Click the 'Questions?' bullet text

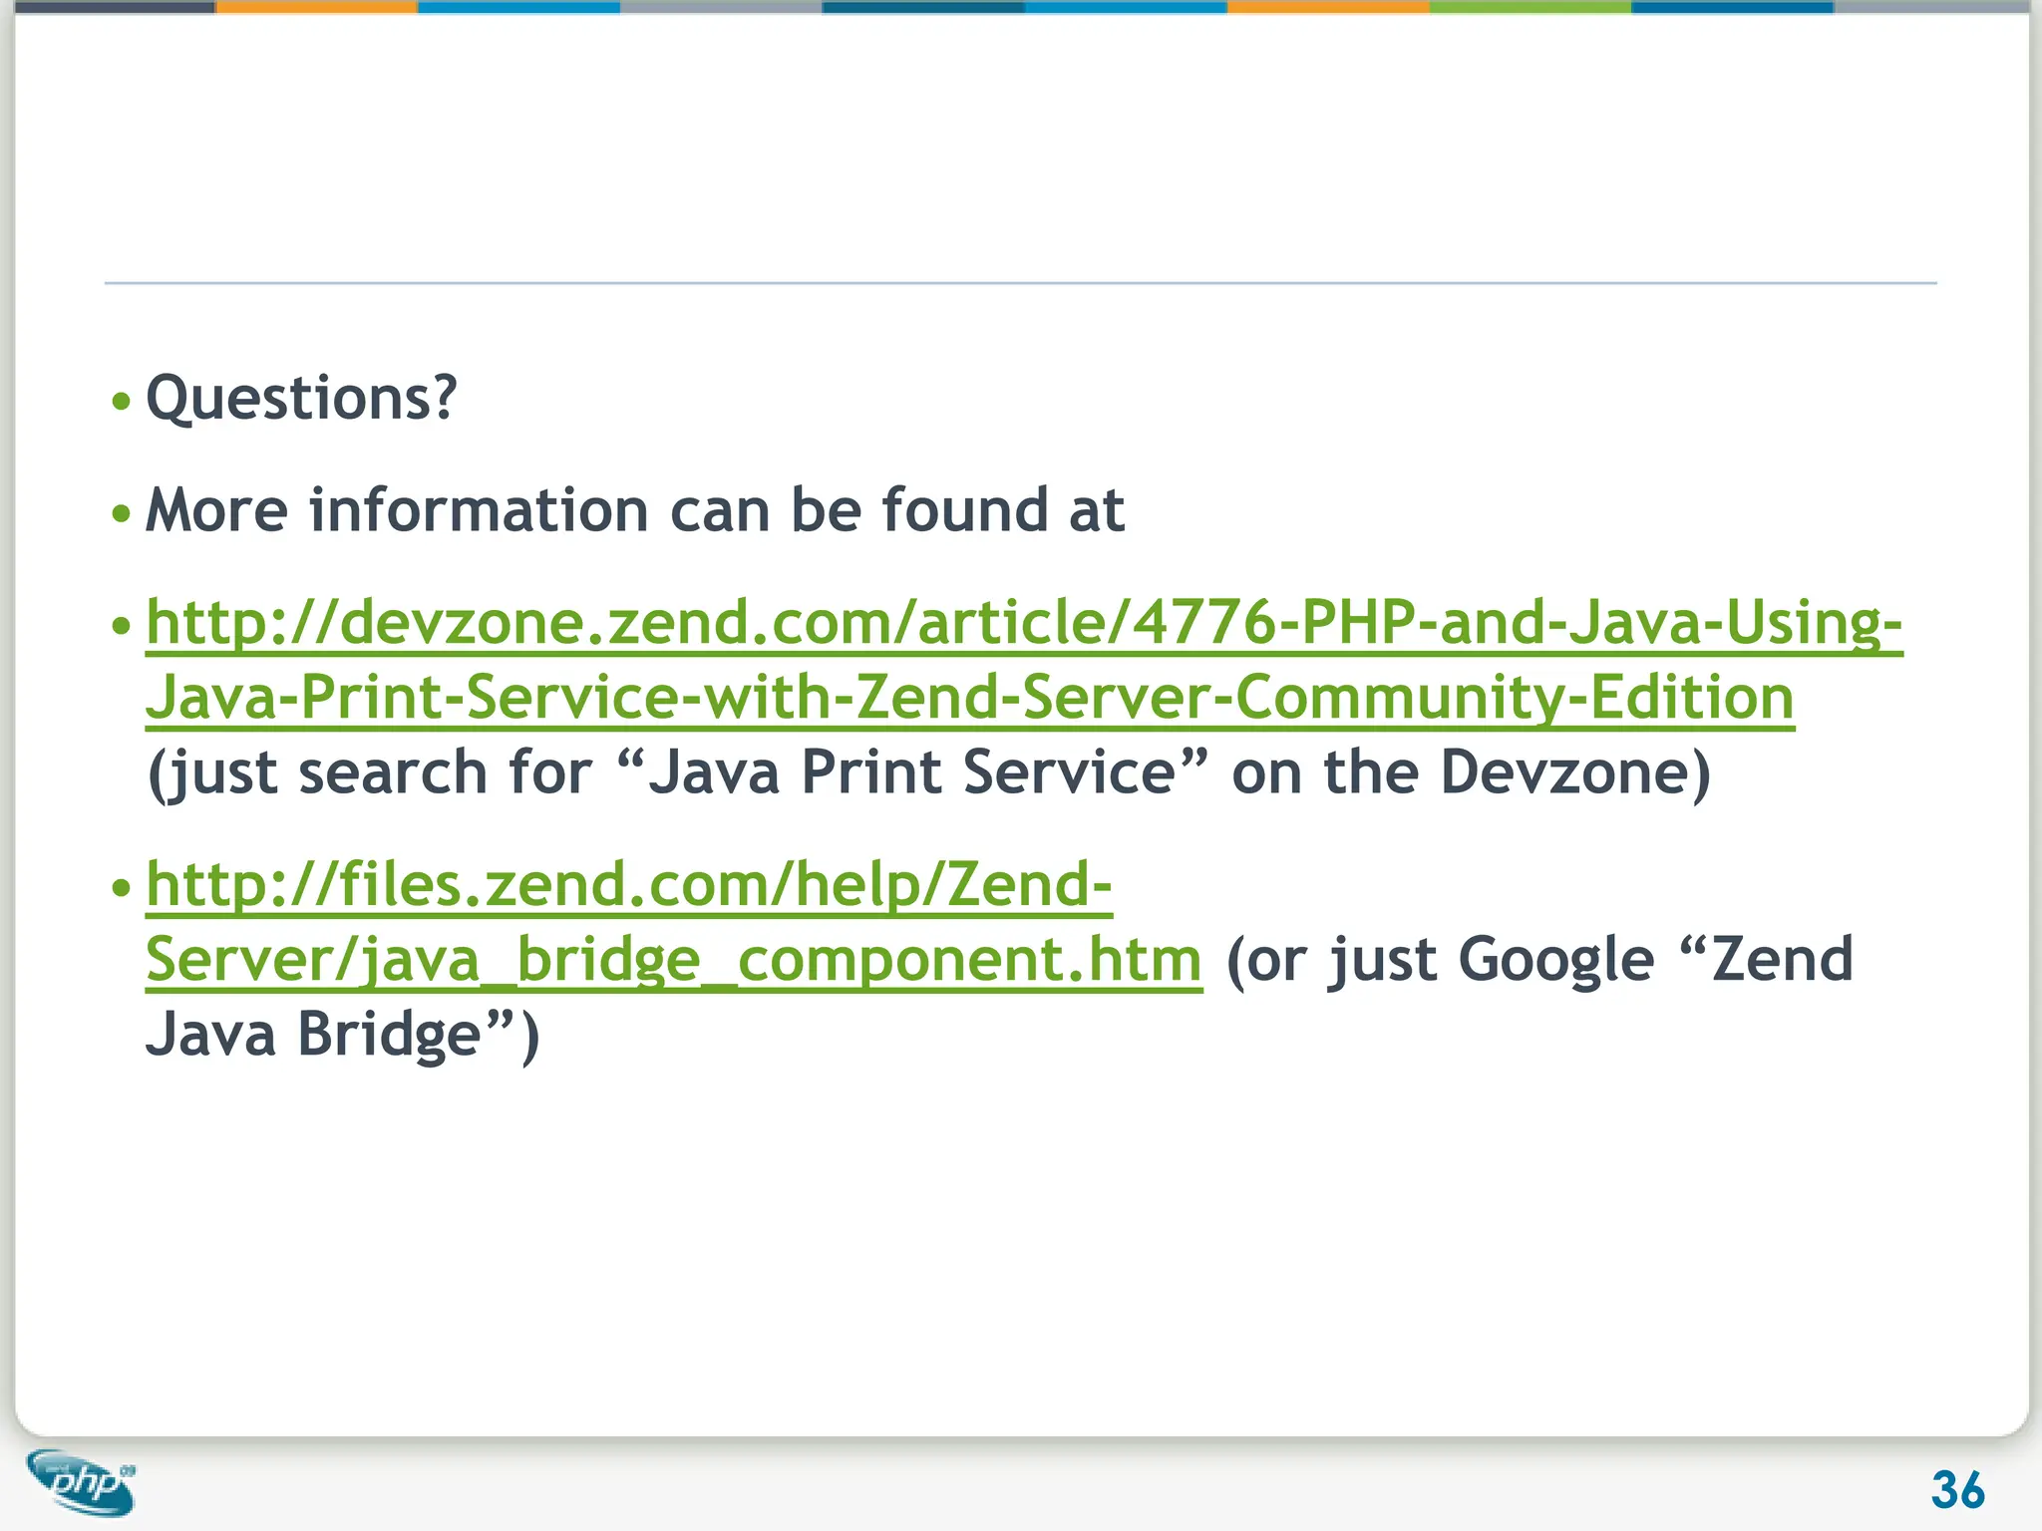click(301, 398)
